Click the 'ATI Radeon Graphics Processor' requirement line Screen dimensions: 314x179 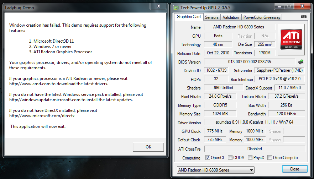[60, 52]
